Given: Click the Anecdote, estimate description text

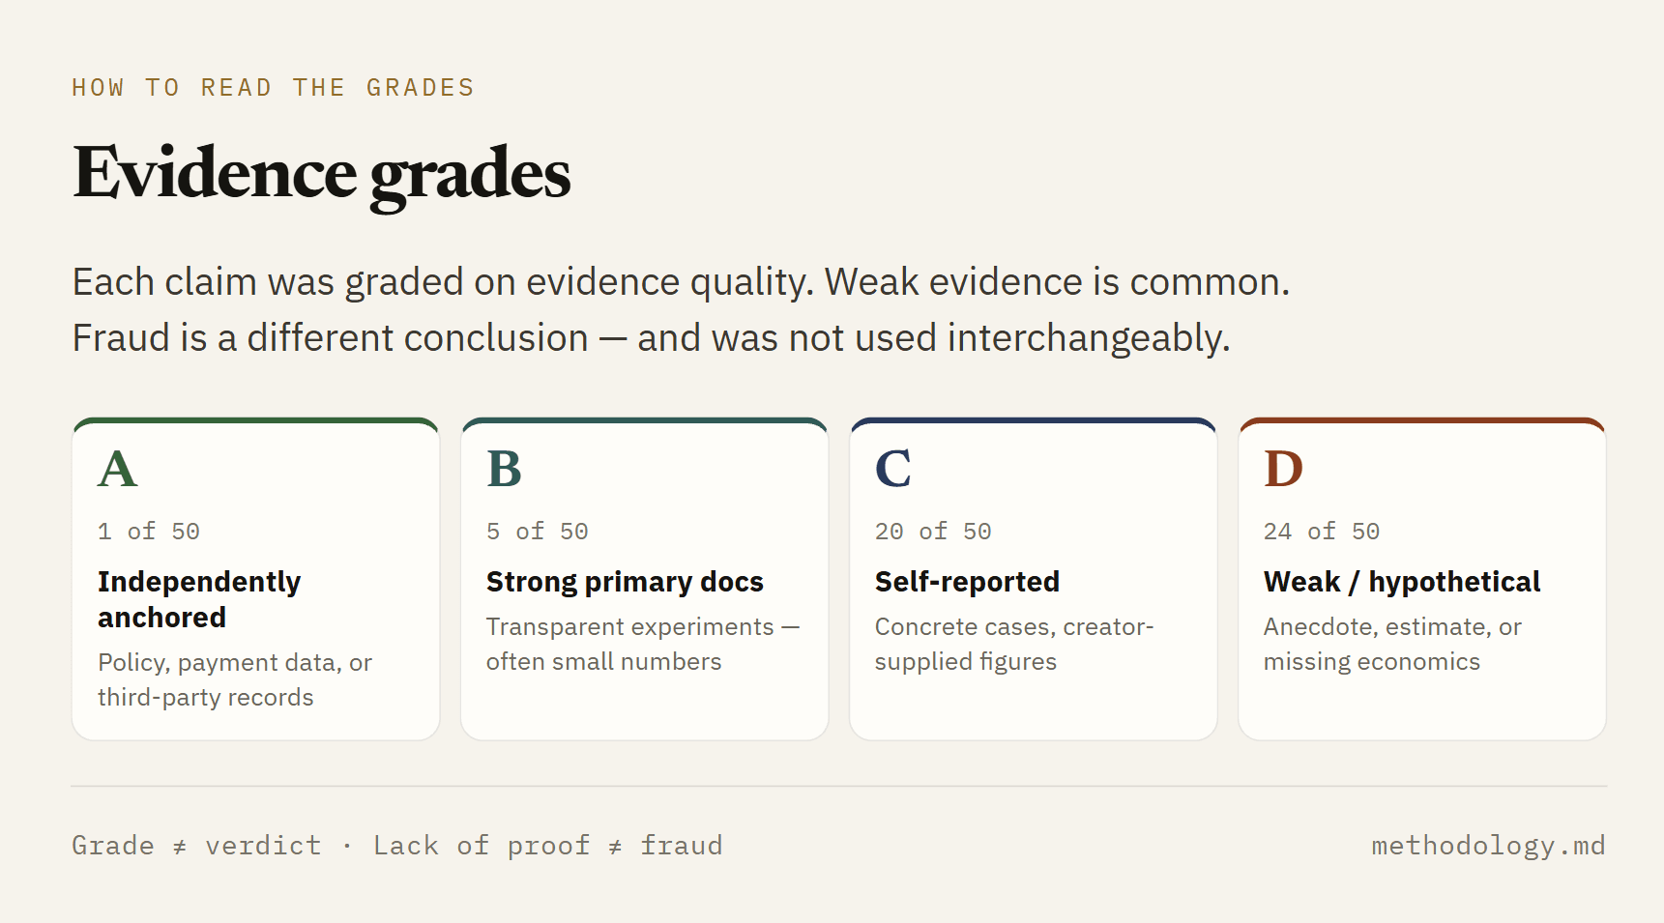Looking at the screenshot, I should pos(1392,644).
